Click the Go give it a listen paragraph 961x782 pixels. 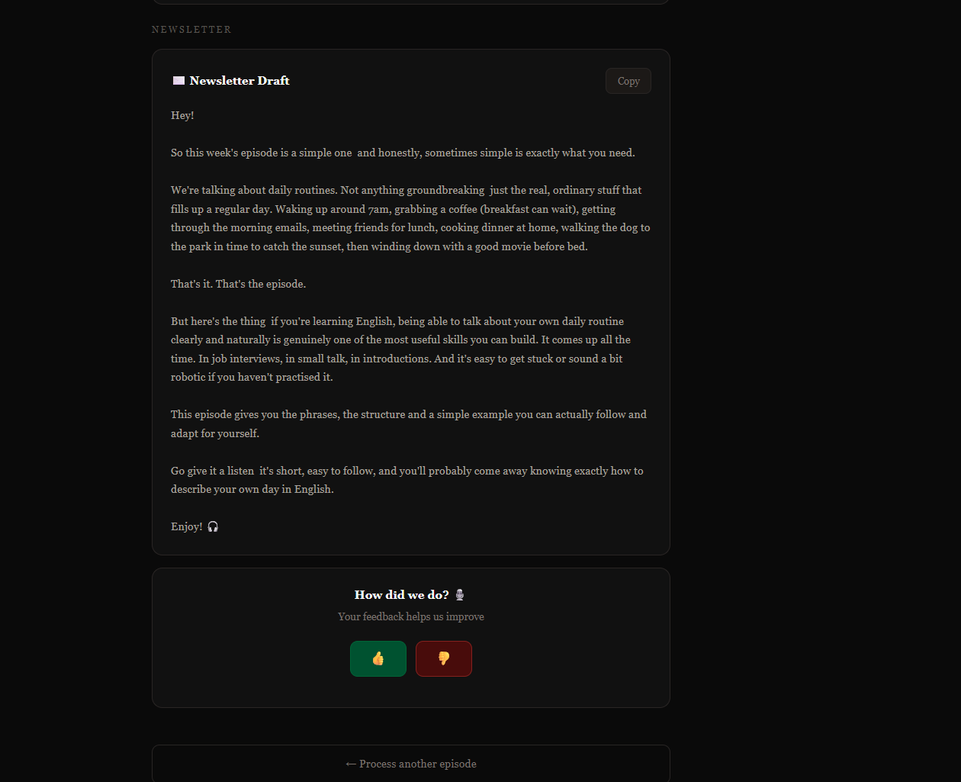pos(407,479)
